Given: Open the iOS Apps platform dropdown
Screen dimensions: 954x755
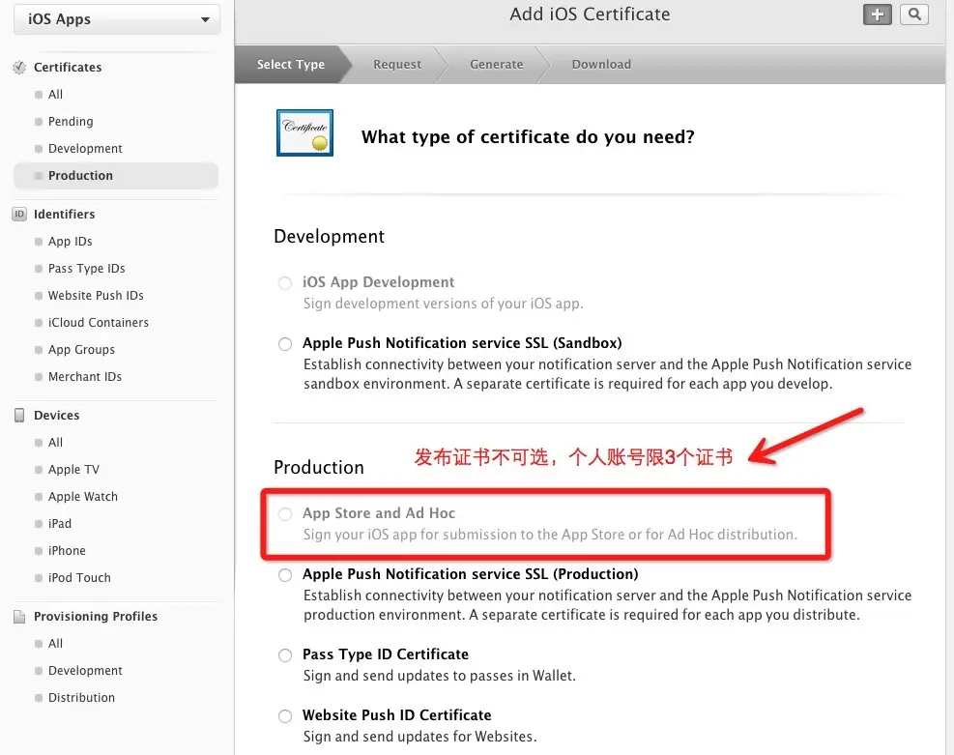Looking at the screenshot, I should click(117, 19).
